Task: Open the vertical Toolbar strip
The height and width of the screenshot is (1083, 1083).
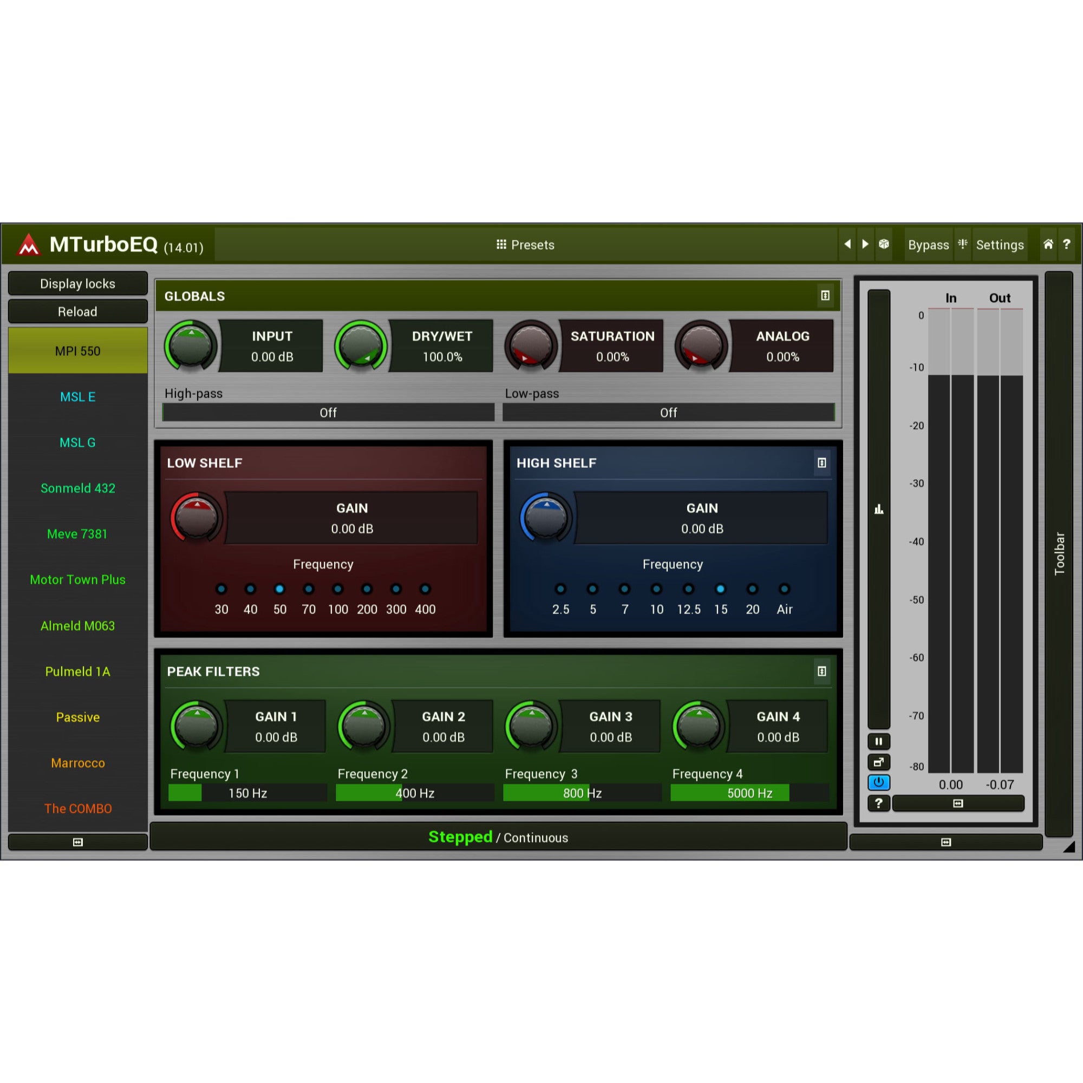Action: tap(1059, 553)
